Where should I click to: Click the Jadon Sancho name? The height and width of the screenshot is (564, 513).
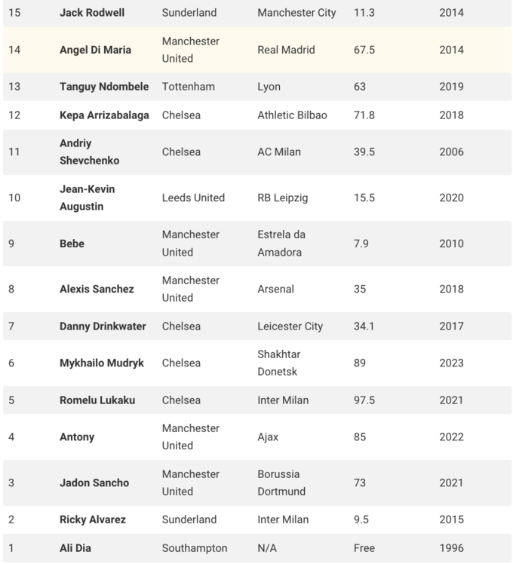pos(94,483)
